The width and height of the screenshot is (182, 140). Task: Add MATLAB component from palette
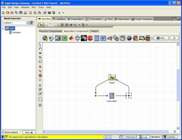click(x=71, y=38)
